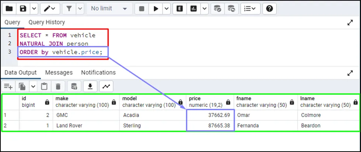
Task: Open the Messages tab
Action: coord(59,73)
